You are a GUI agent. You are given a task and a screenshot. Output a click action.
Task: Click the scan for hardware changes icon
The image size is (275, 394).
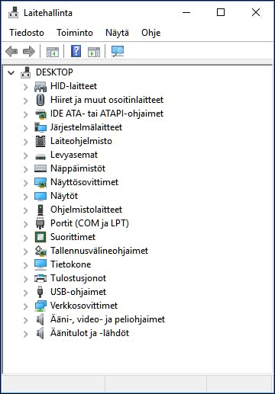click(118, 51)
